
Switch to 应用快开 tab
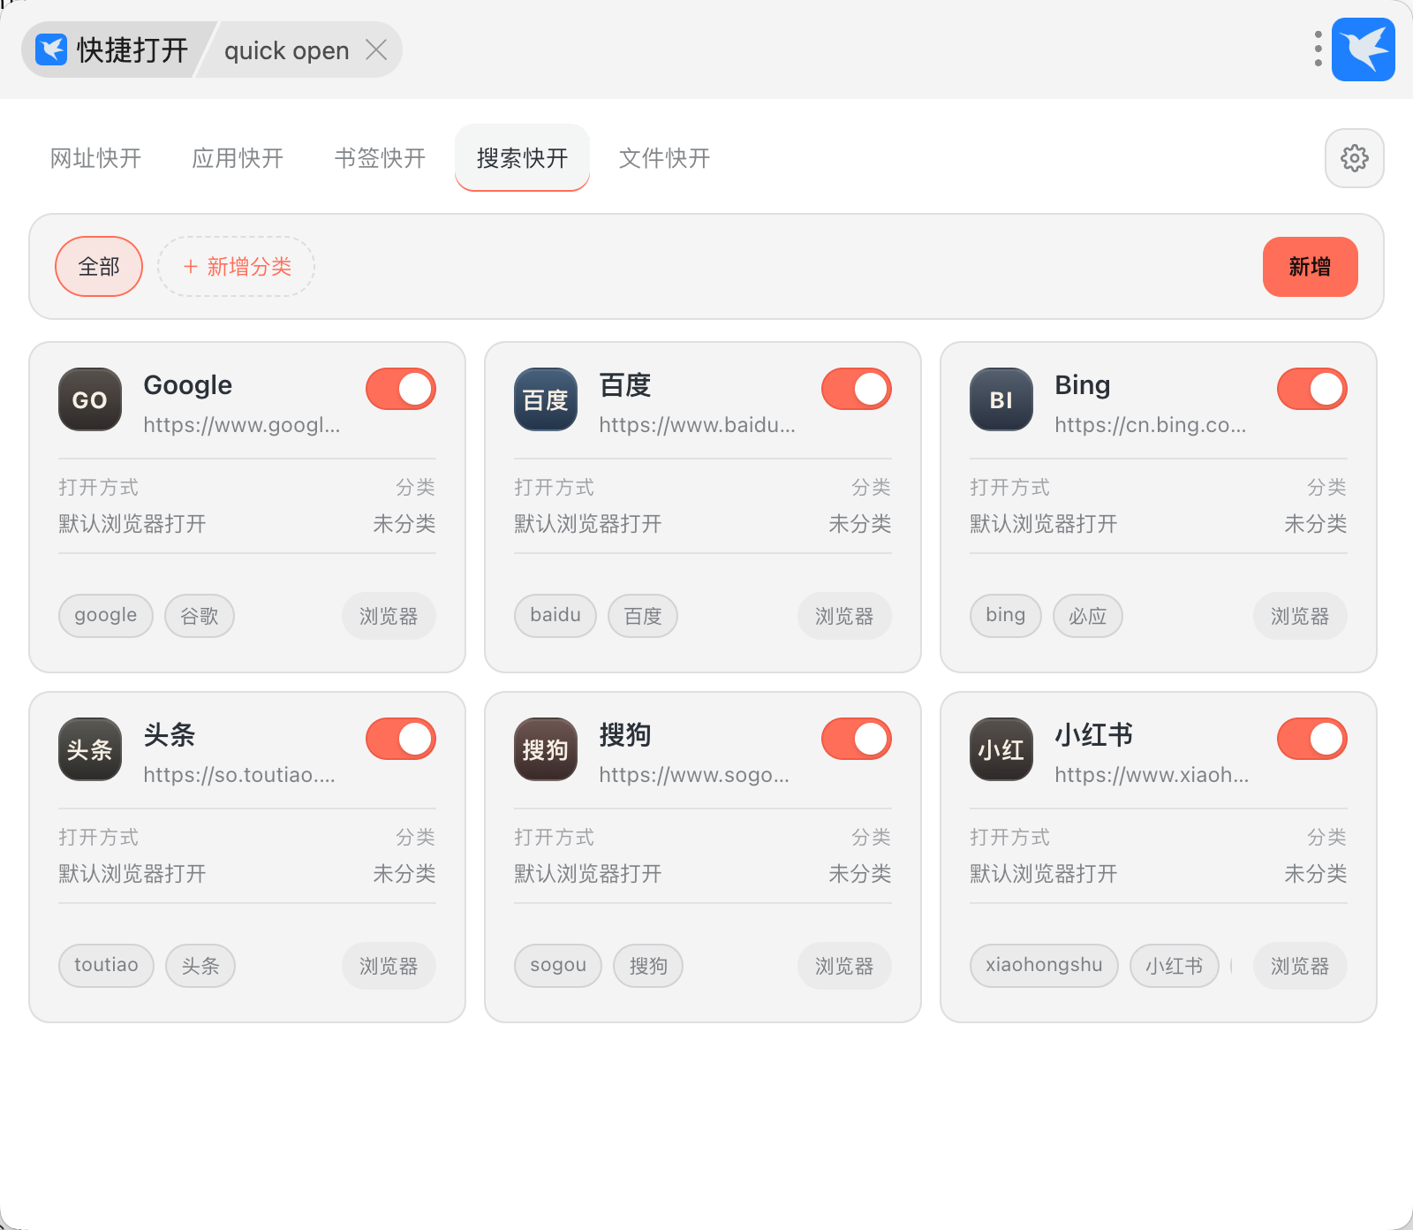coord(238,158)
